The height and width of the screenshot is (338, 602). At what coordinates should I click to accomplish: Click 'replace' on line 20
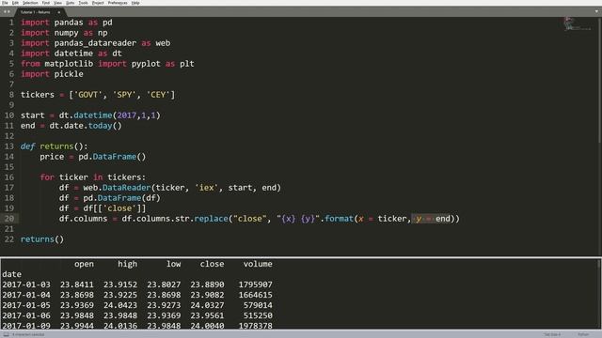[211, 219]
